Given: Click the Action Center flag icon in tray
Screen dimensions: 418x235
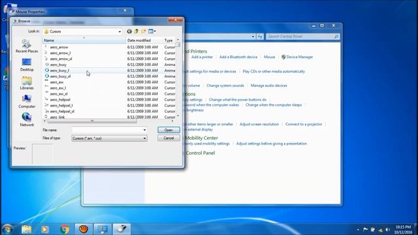Looking at the screenshot, I should (x=366, y=230).
